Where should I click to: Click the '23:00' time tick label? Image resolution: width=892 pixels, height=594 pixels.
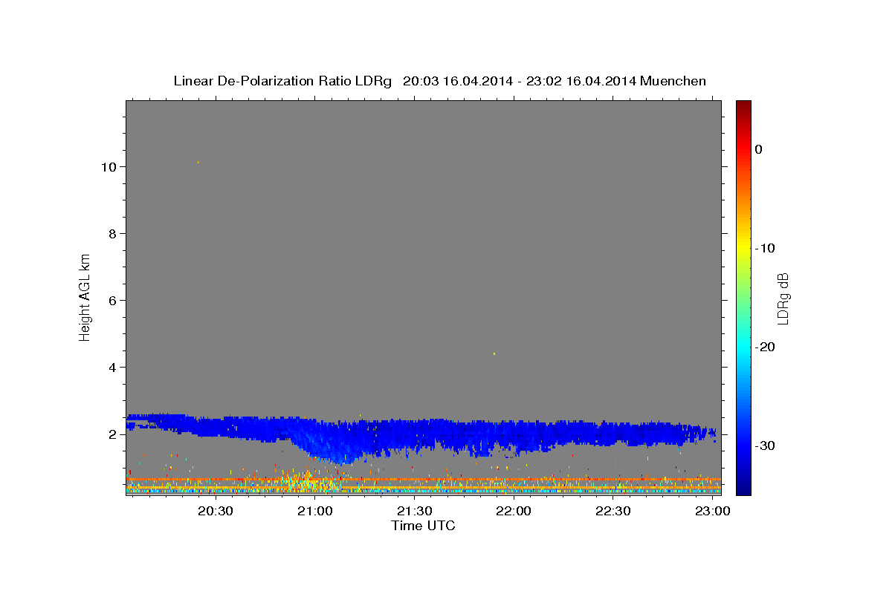coord(712,512)
